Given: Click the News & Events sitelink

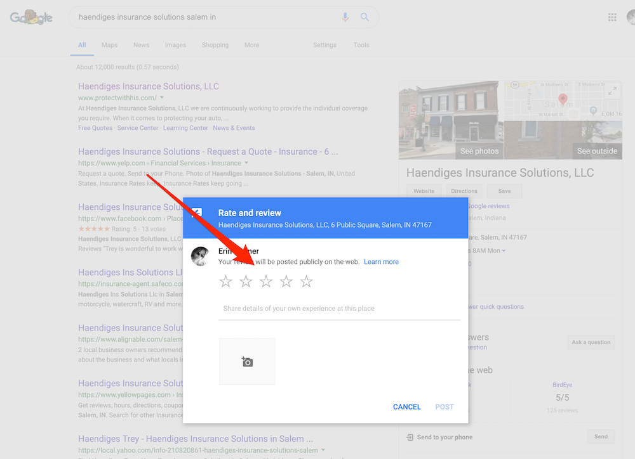Looking at the screenshot, I should coord(234,128).
